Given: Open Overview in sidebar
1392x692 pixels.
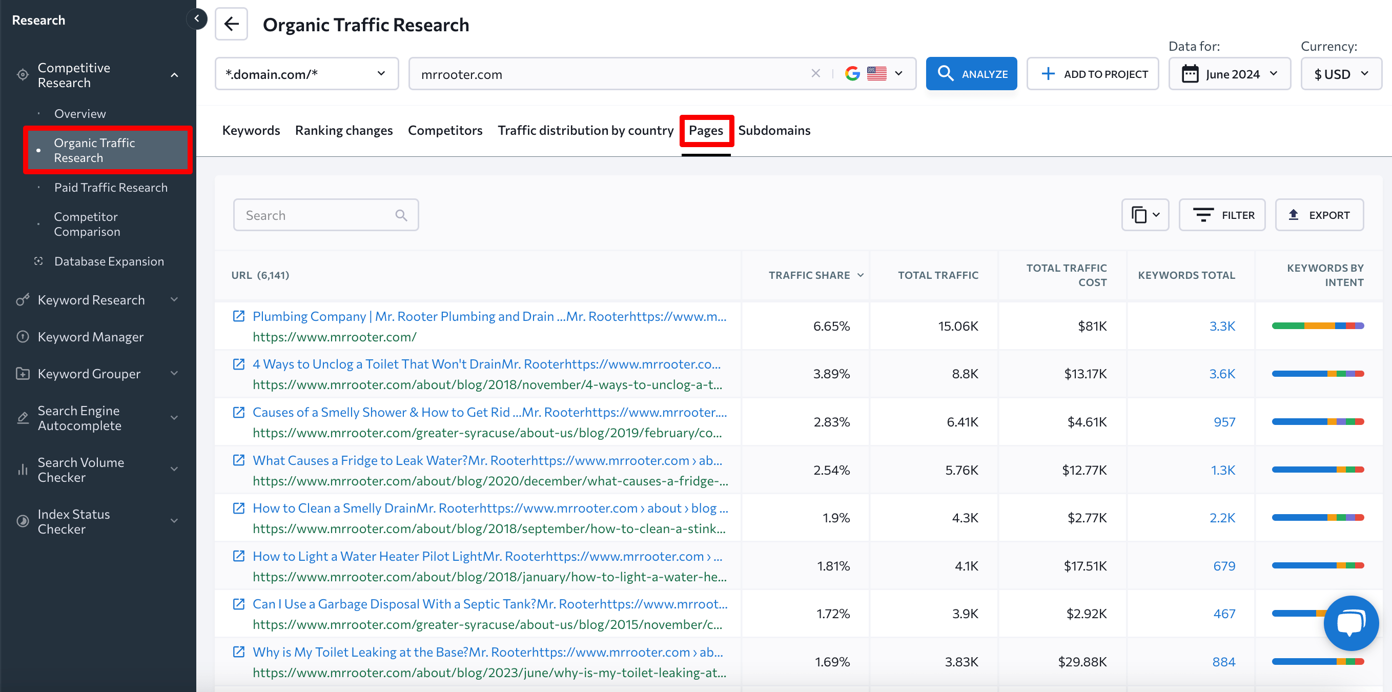Looking at the screenshot, I should click(80, 113).
